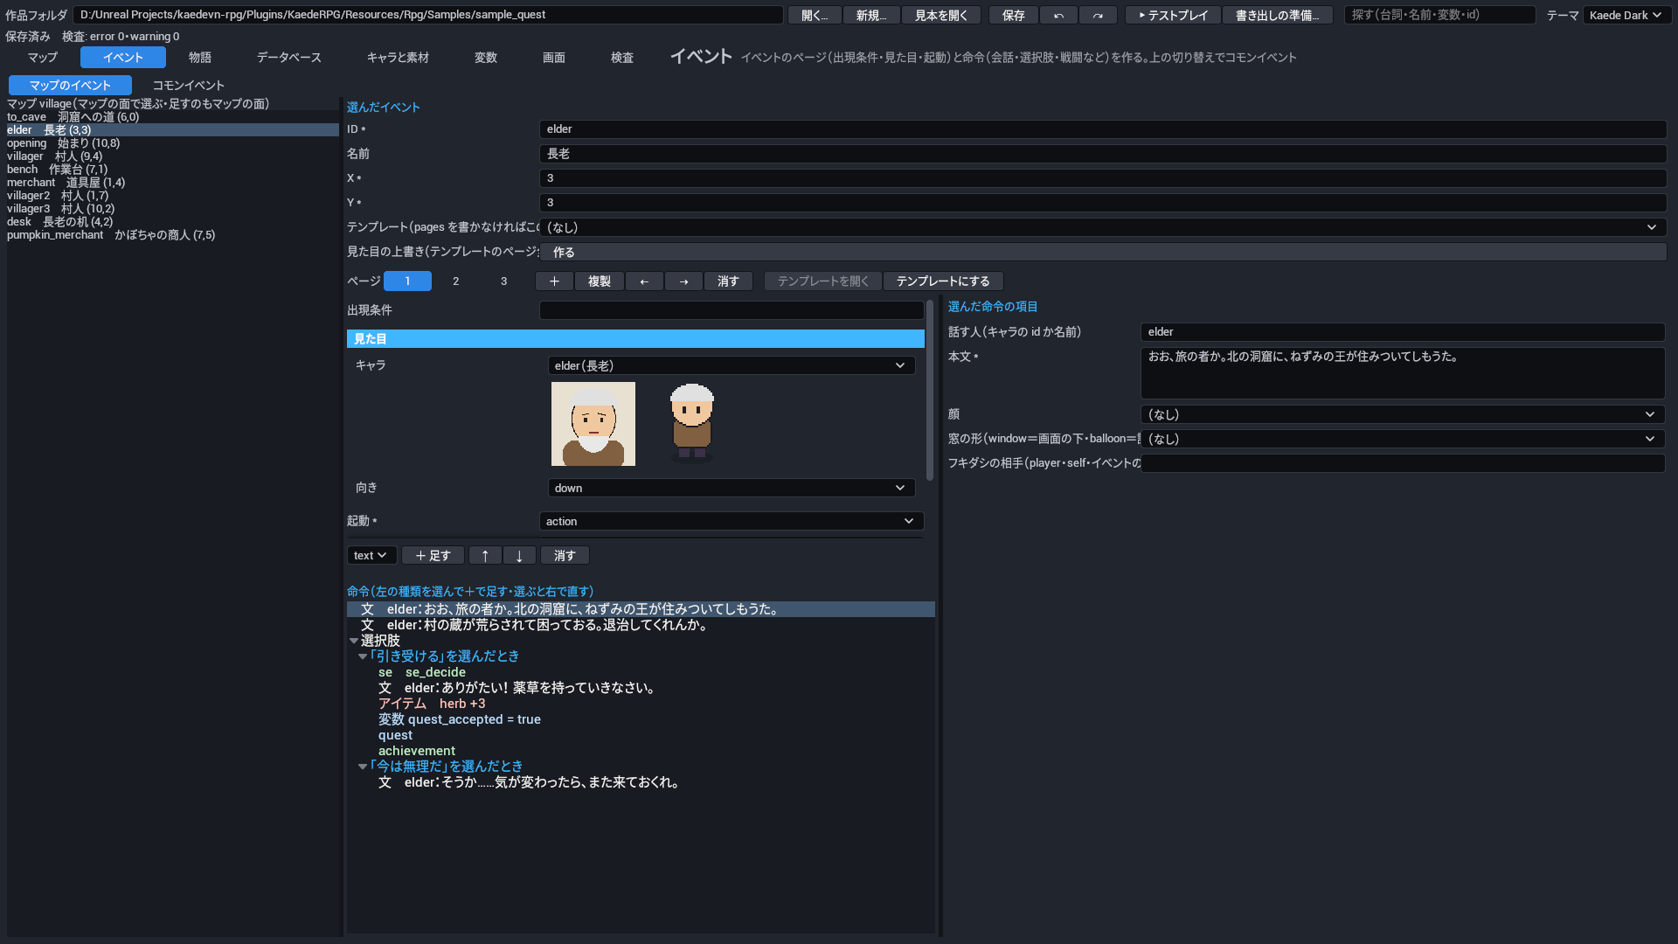Switch to the キャラと素材 tab
This screenshot has width=1678, height=944.
pos(398,57)
